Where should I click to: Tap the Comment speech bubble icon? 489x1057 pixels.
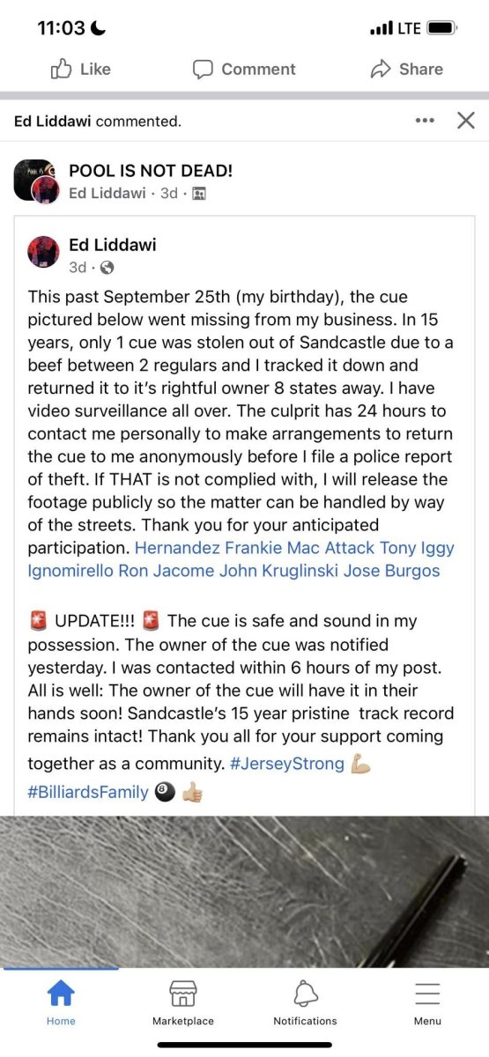(203, 69)
